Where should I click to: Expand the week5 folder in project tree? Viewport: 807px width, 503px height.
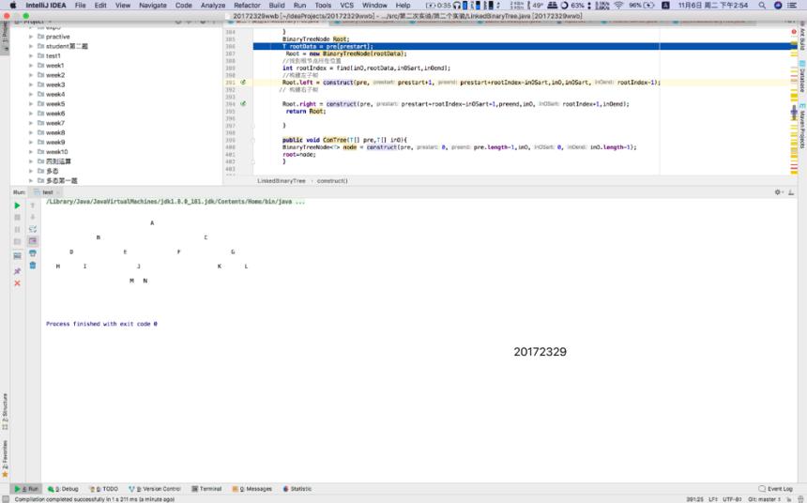31,104
